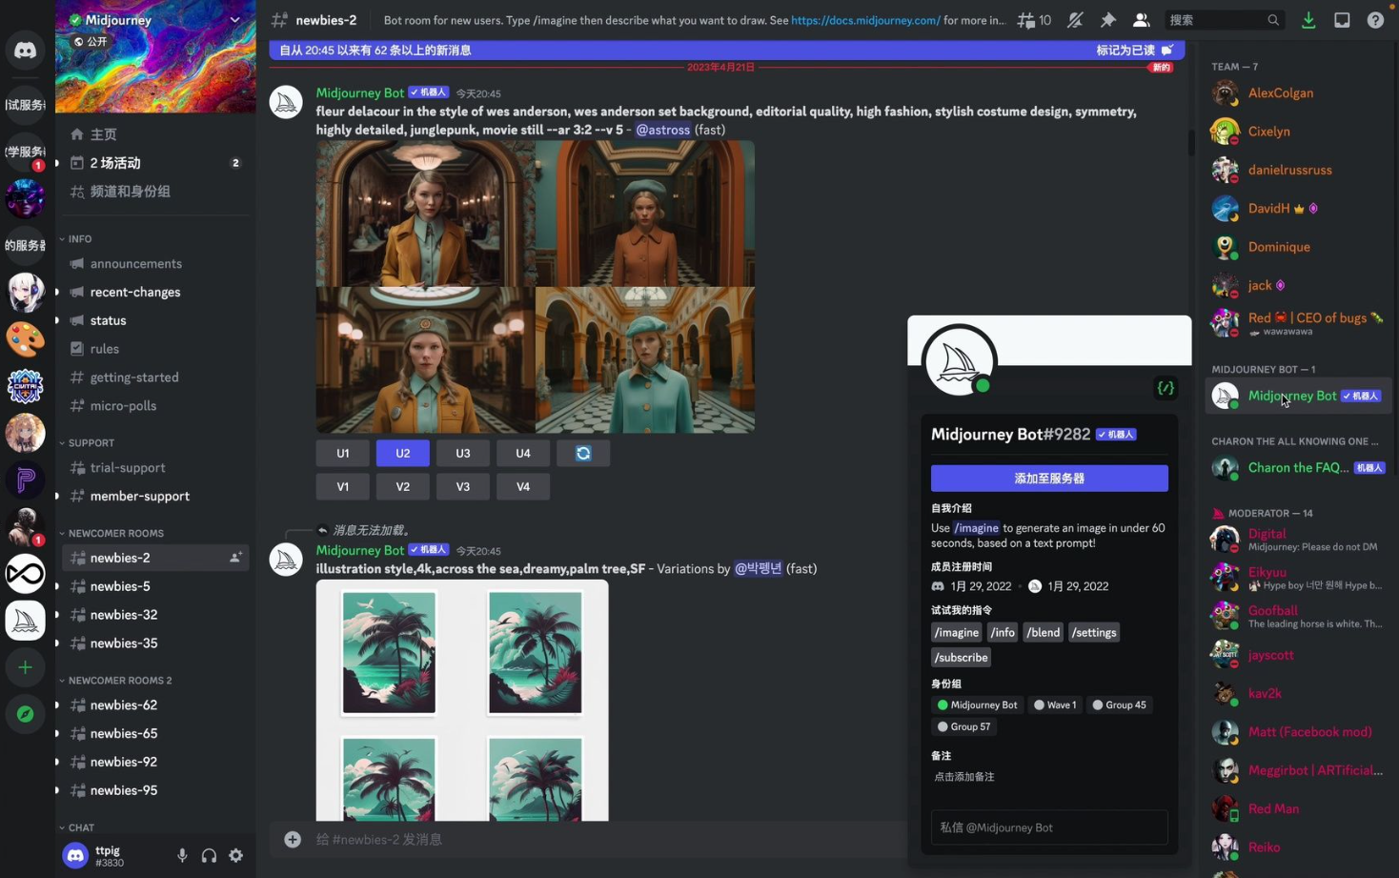Open the trial-support channel
This screenshot has height=878, width=1399.
pos(155,468)
